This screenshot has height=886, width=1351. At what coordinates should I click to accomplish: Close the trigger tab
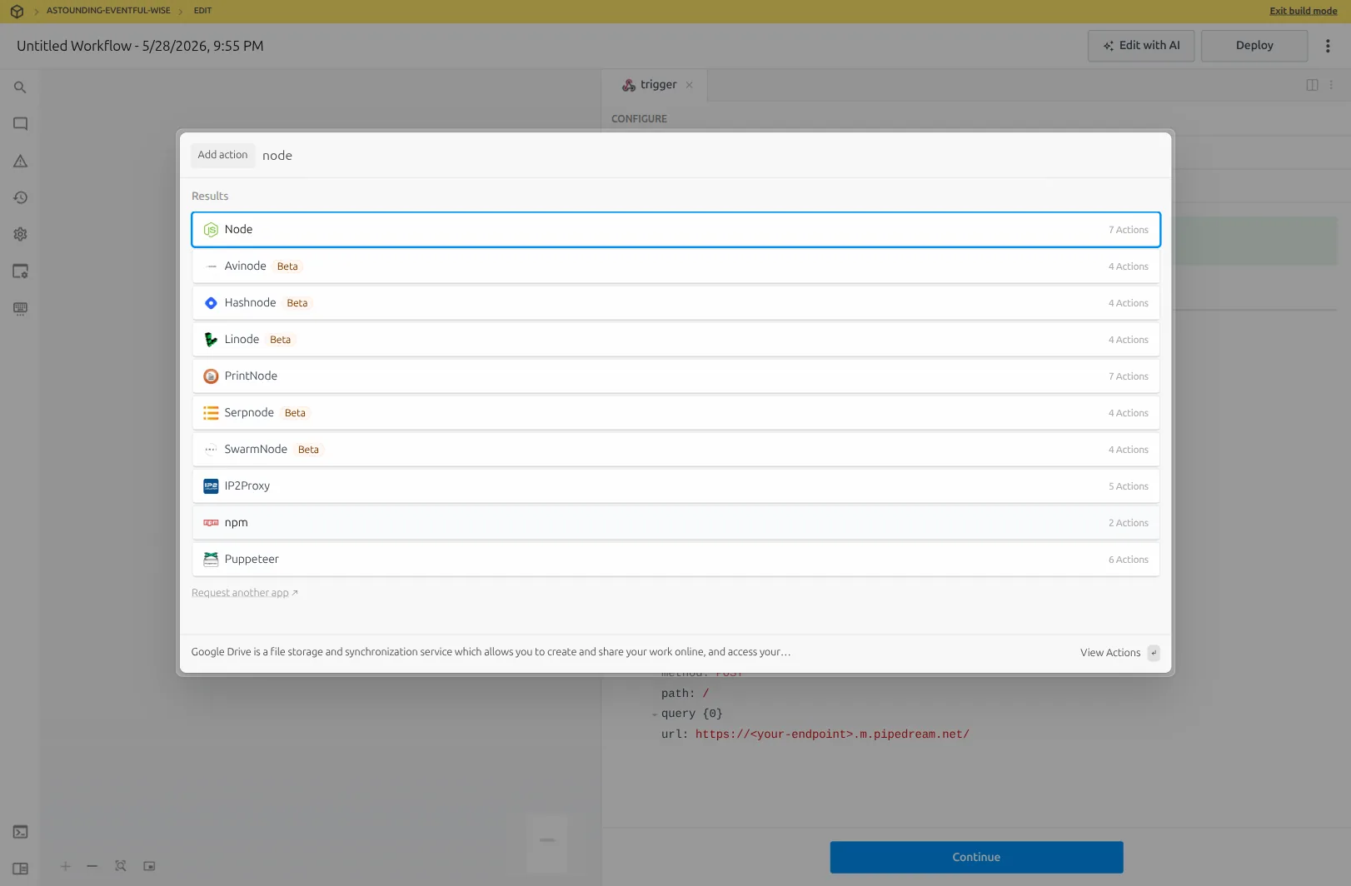[x=689, y=85]
